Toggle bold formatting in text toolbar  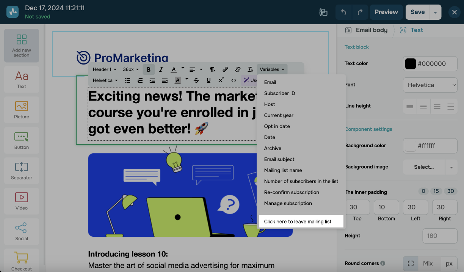[149, 69]
